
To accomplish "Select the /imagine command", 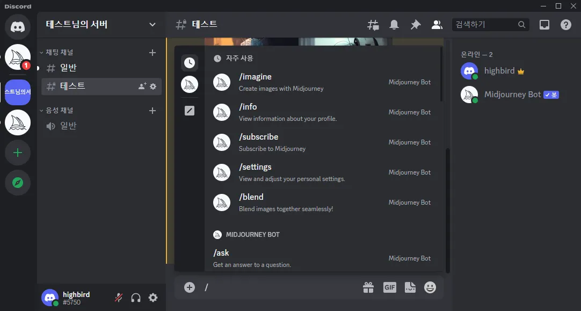I will click(x=323, y=82).
